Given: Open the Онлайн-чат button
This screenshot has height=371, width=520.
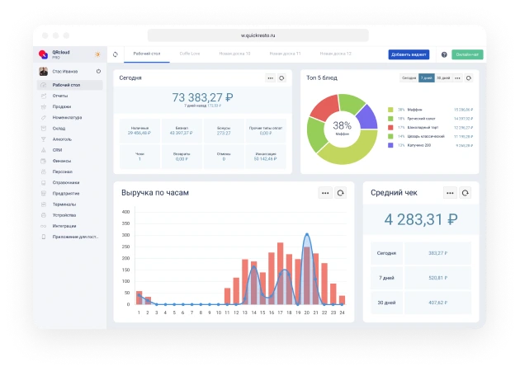Looking at the screenshot, I should pos(466,54).
